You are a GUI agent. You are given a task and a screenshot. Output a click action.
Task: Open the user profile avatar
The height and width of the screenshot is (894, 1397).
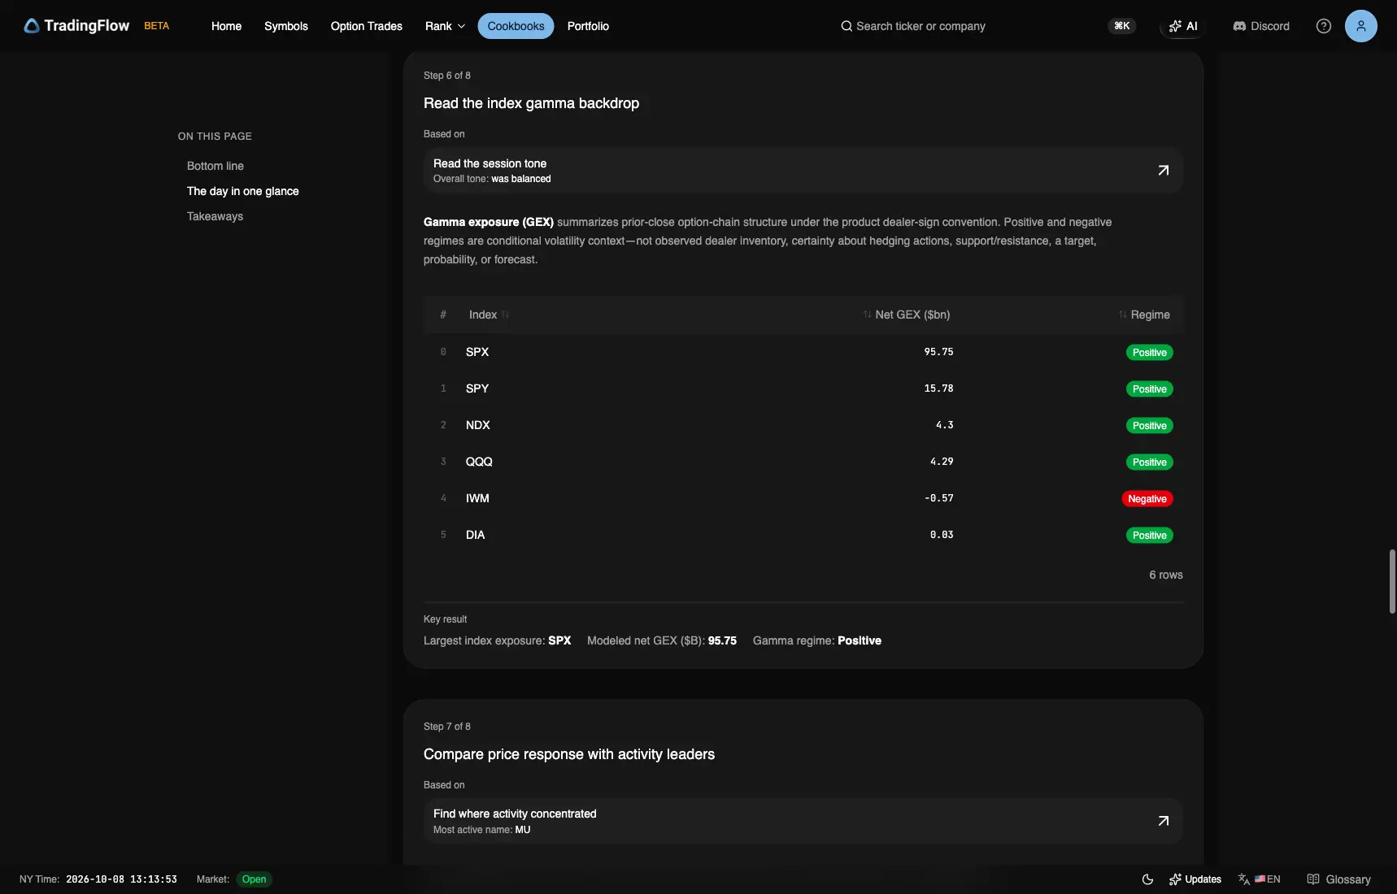click(1361, 26)
